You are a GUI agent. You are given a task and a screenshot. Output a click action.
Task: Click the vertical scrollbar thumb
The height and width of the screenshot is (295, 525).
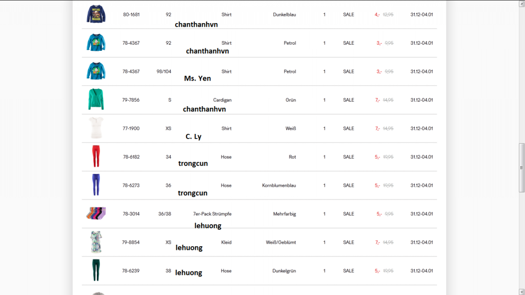(x=521, y=168)
